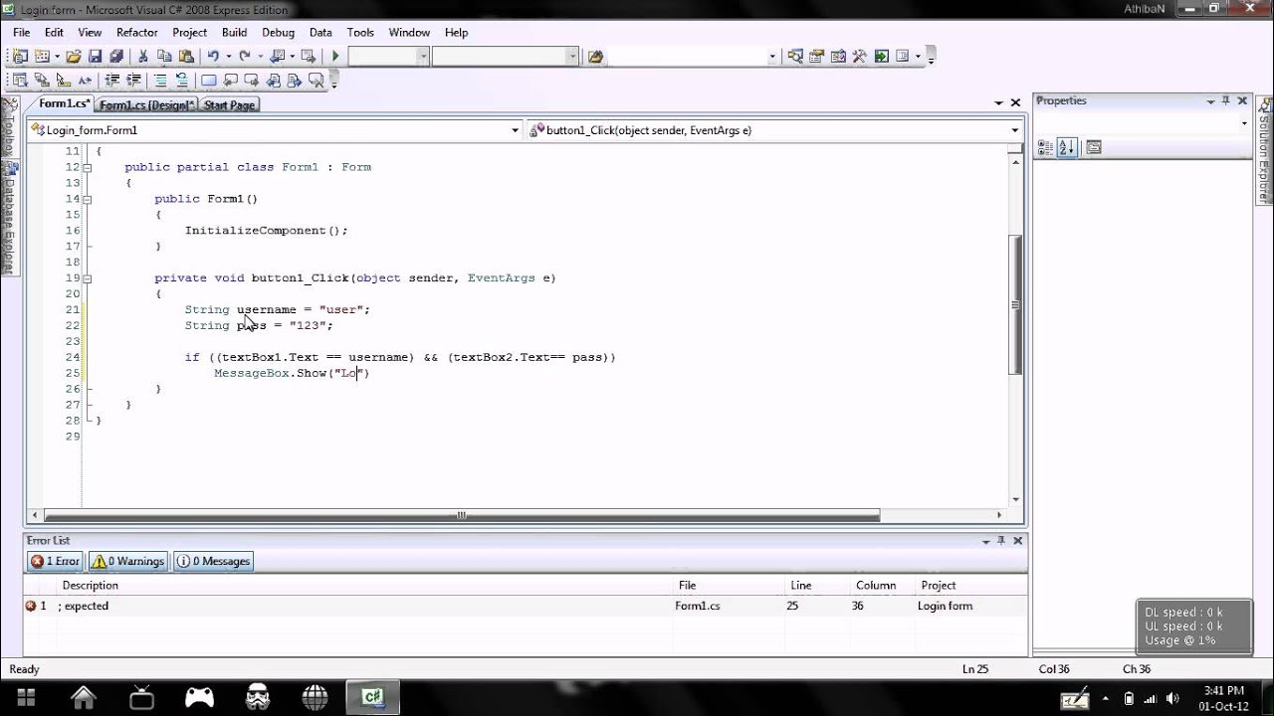The width and height of the screenshot is (1274, 716).
Task: Click the Add New Item icon
Action: (x=43, y=57)
